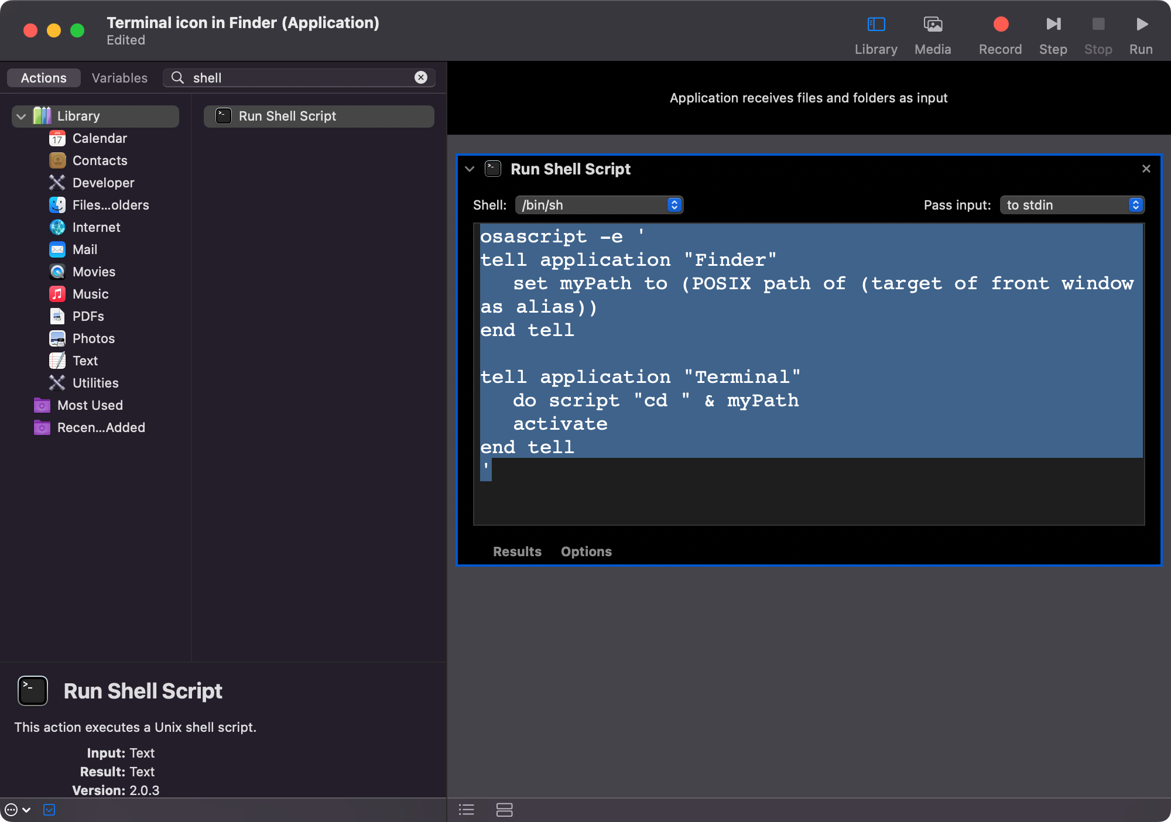
Task: Click the Record button in toolbar
Action: pos(1000,25)
